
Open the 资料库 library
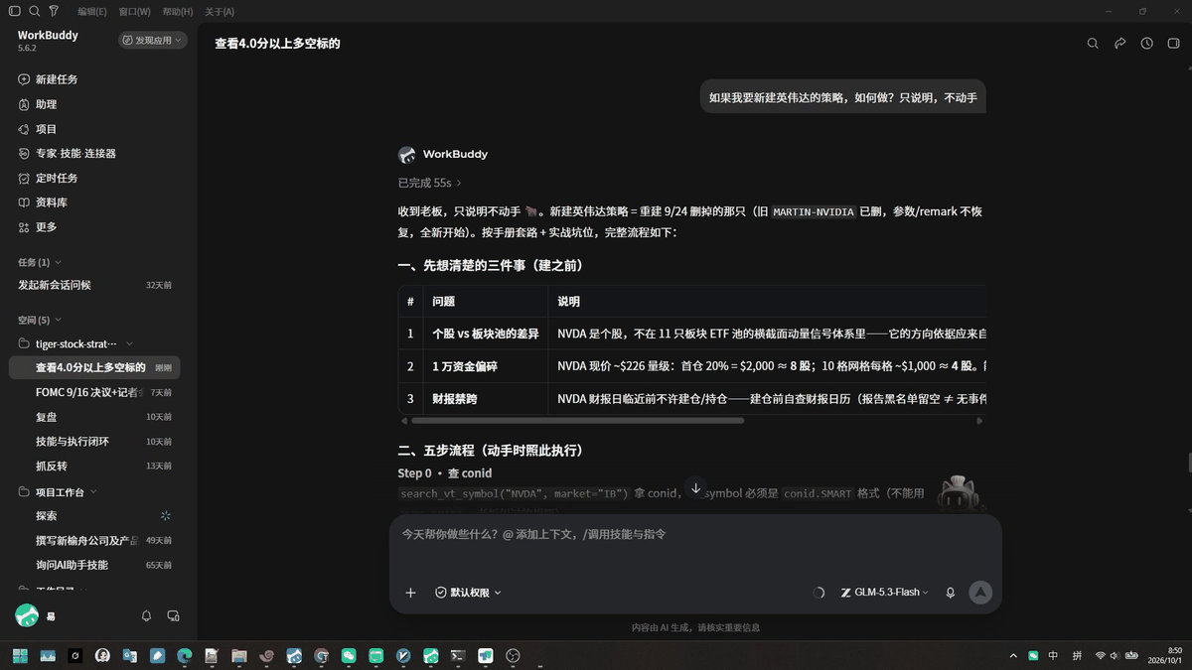[43, 202]
